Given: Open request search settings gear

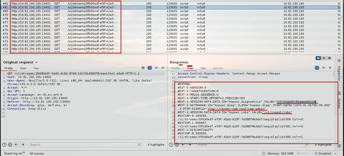Looking at the screenshot, I should [x=10, y=145].
